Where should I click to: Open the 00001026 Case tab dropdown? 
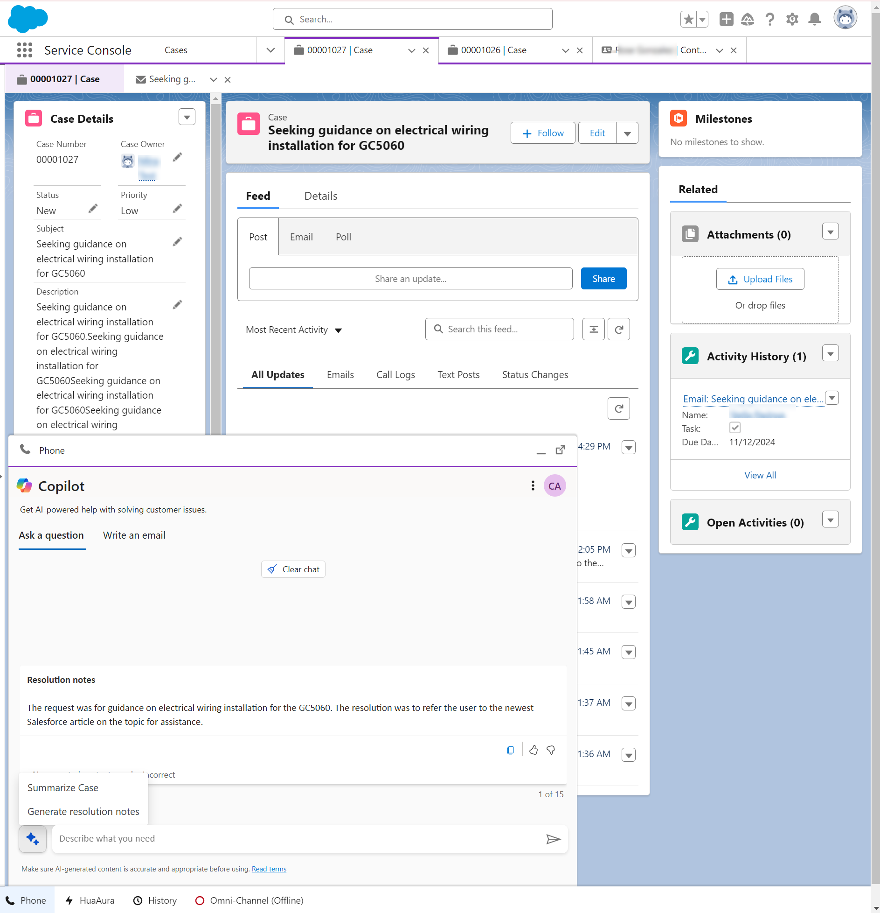pos(565,50)
